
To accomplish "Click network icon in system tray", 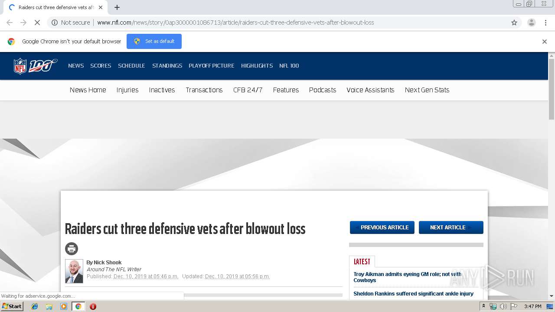I will tap(493, 306).
